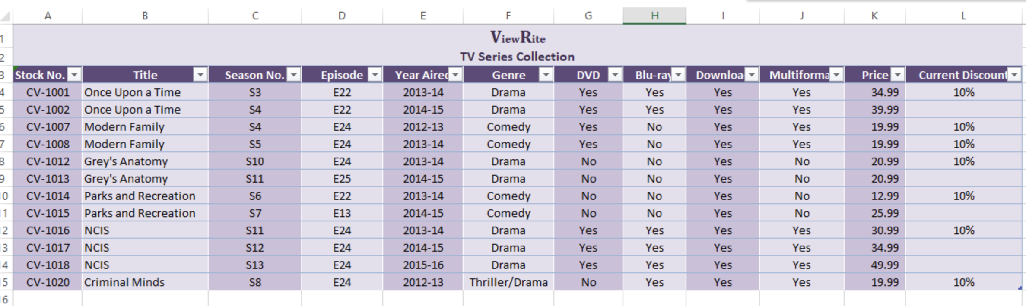Open the Title column filter
Screen dimensions: 1026x306
pyautogui.click(x=200, y=75)
